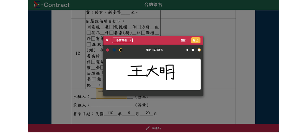Choose the black pen color with yellow ring

[x=121, y=50]
